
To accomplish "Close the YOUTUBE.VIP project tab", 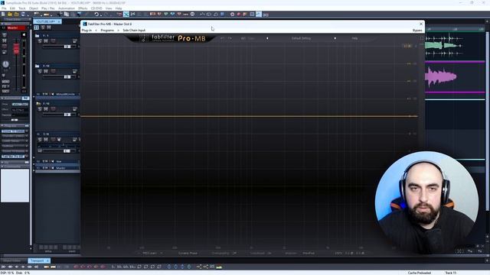I will 59,21.
